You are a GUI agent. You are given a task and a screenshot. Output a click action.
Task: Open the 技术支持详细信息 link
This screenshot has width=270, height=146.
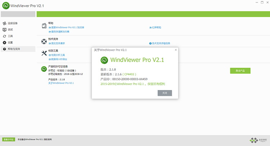[x=159, y=43]
